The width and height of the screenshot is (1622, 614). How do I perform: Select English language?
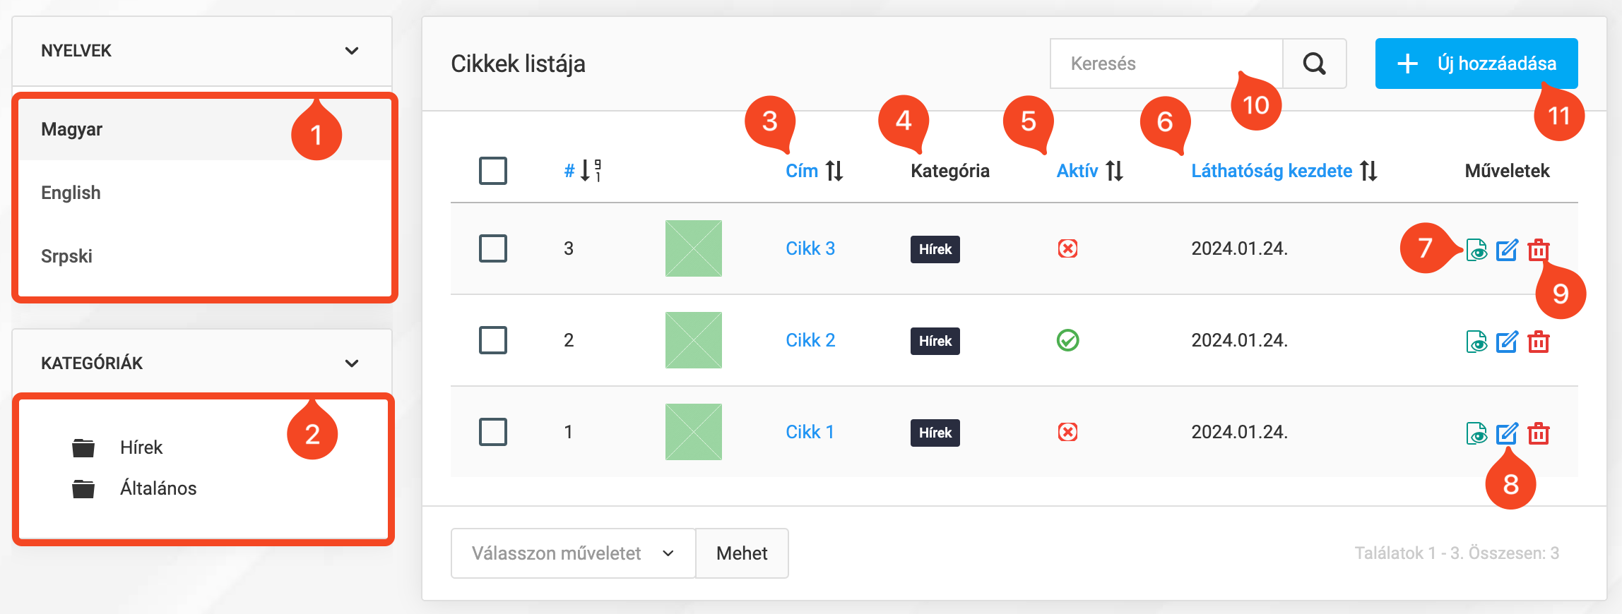coord(71,193)
